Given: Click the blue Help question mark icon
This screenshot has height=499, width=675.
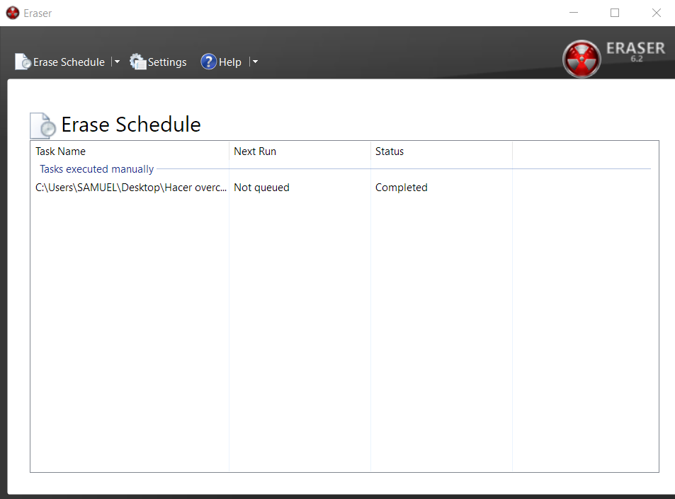Looking at the screenshot, I should 209,62.
